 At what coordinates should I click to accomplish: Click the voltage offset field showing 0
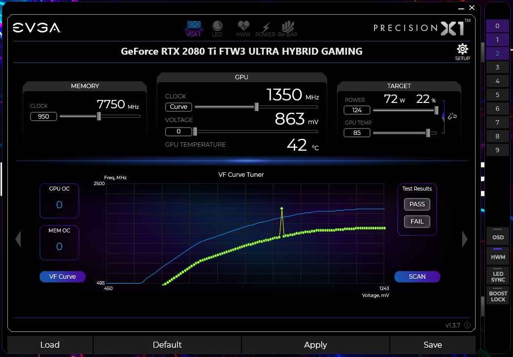tap(178, 131)
